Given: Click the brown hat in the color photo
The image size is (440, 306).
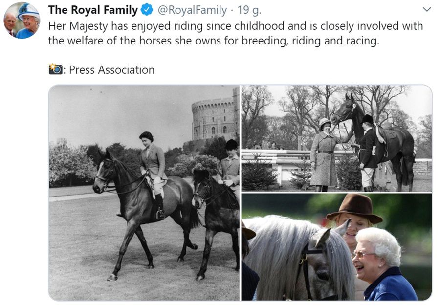Looking at the screenshot, I should point(354,208).
